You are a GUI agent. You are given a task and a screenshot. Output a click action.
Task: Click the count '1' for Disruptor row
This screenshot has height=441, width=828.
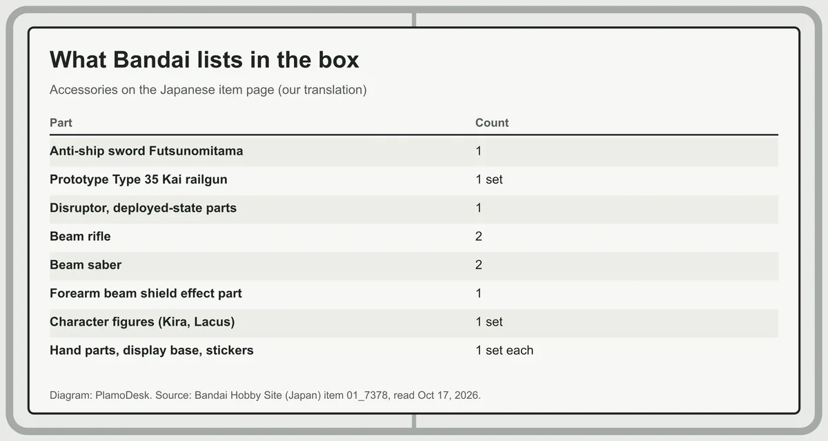point(479,208)
